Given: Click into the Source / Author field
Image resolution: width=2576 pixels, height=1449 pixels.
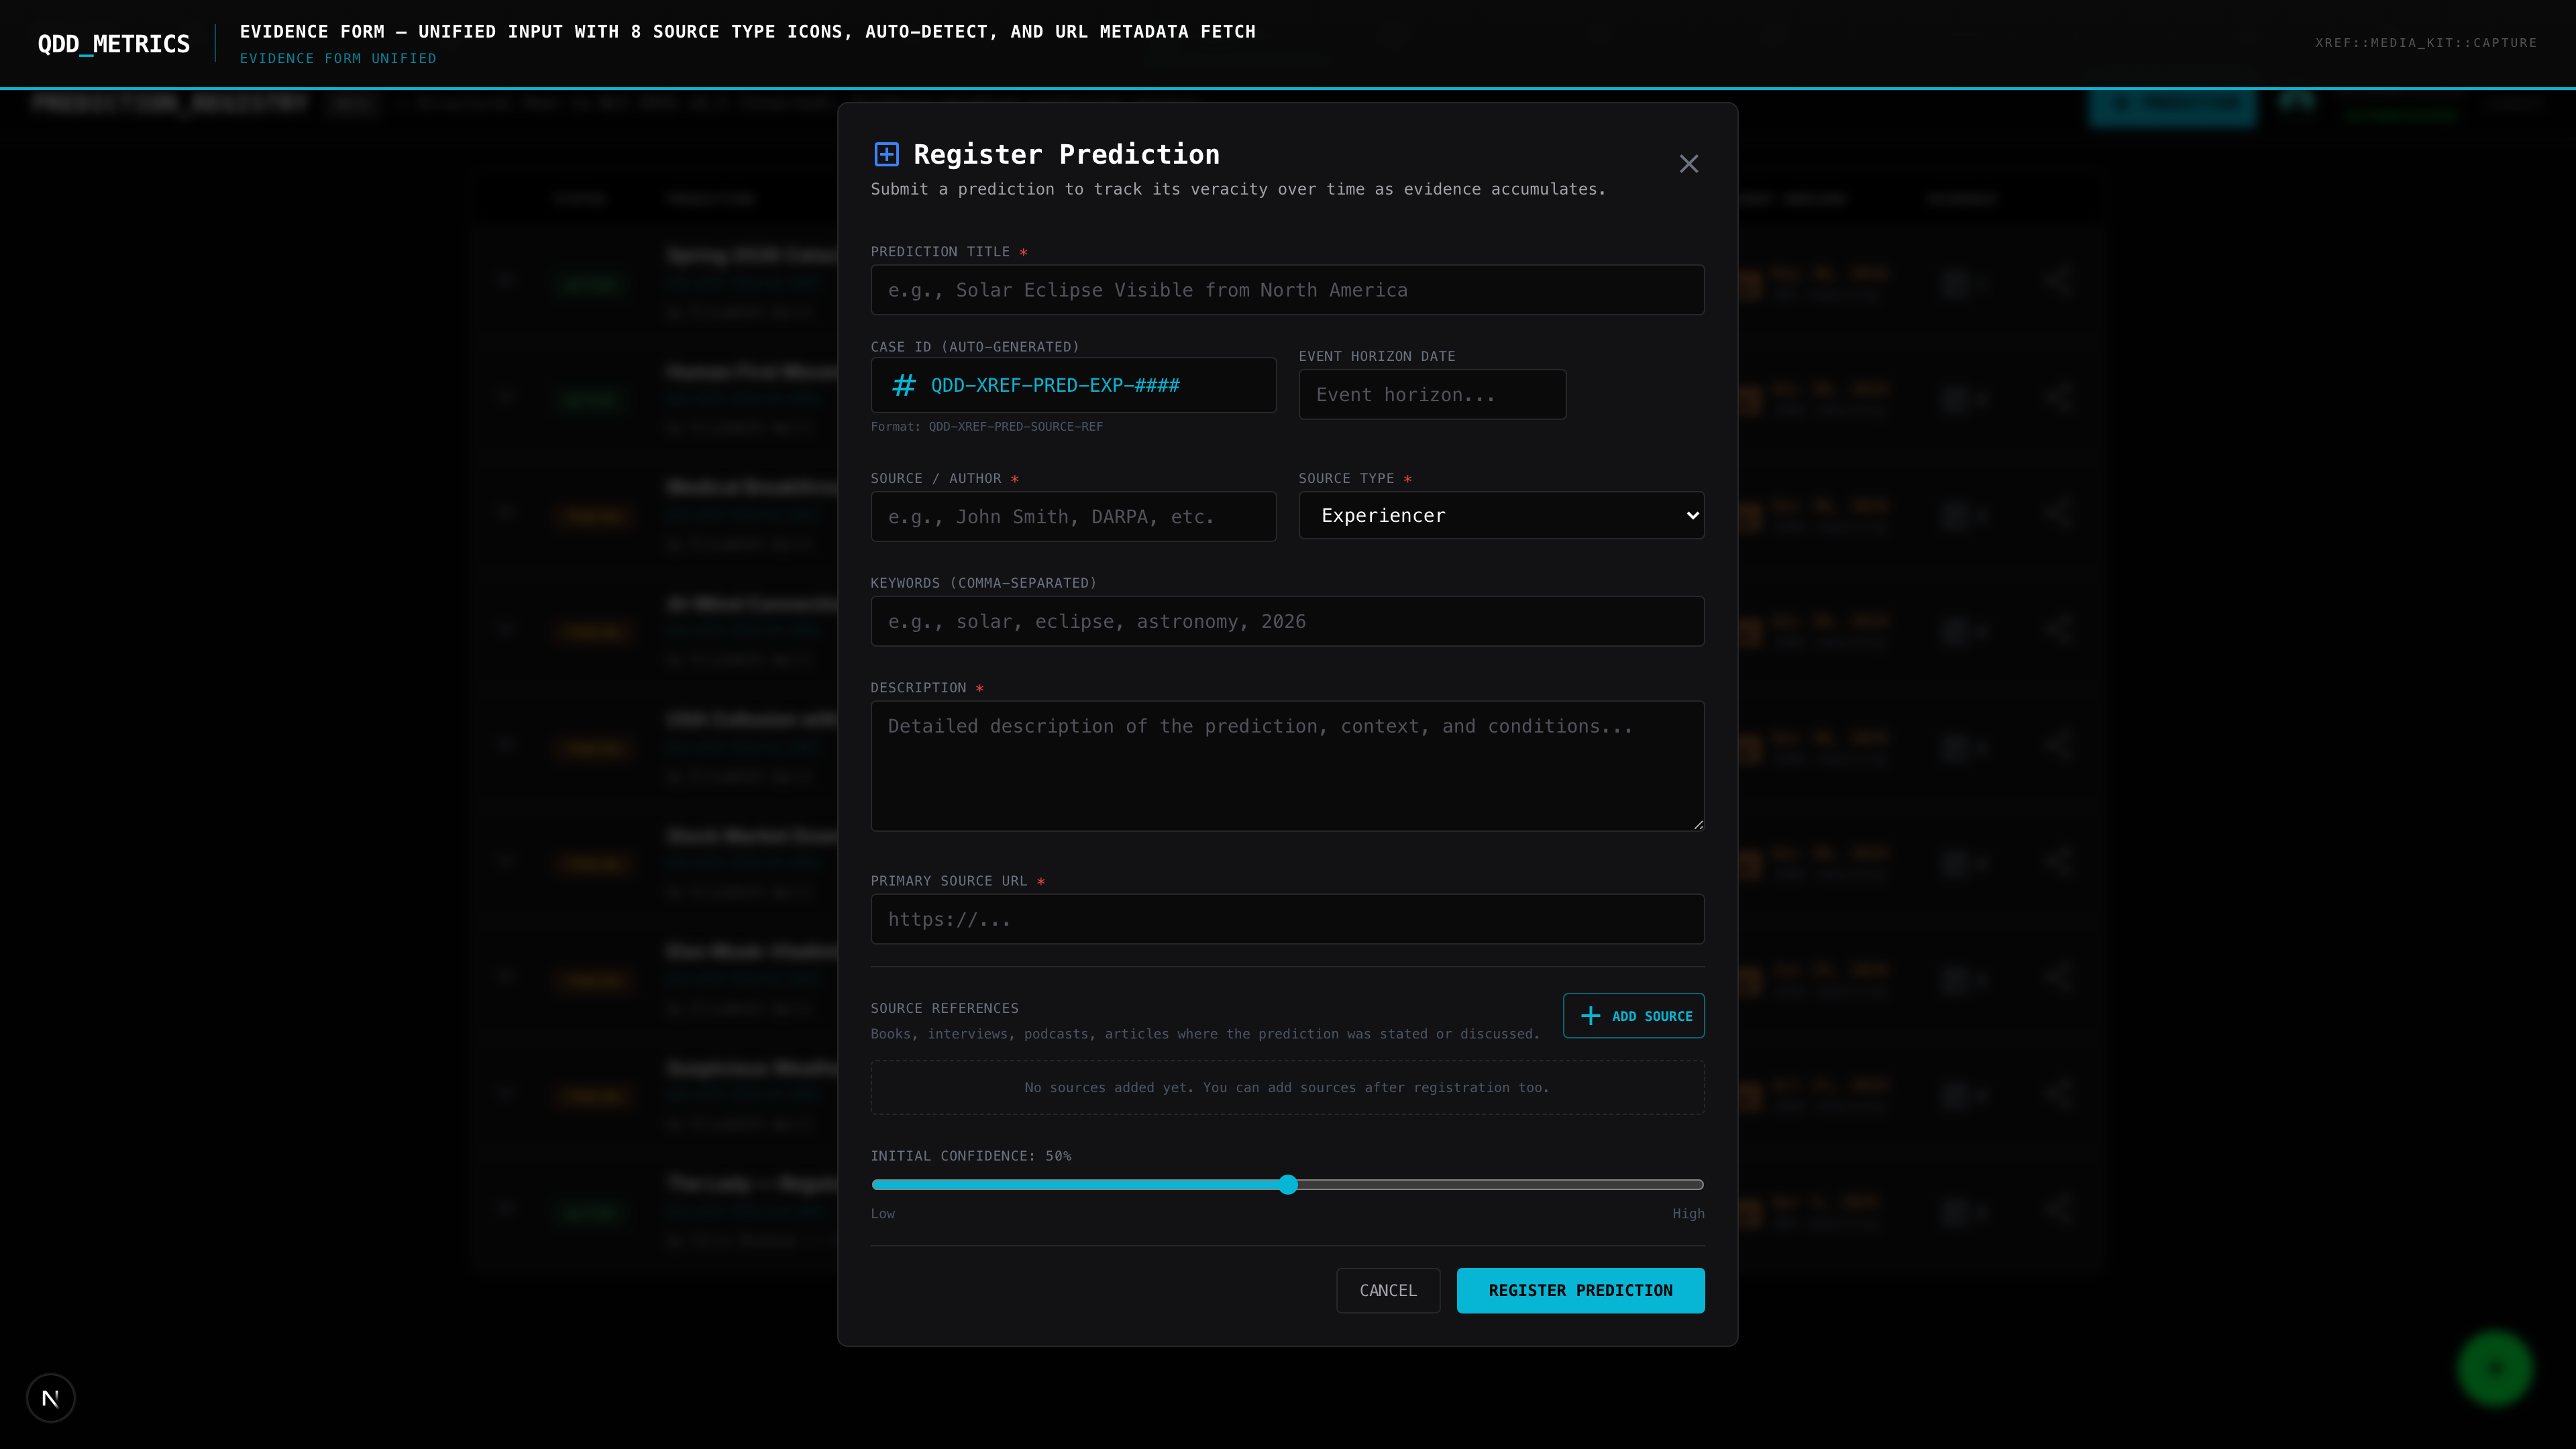Looking at the screenshot, I should click(1072, 517).
